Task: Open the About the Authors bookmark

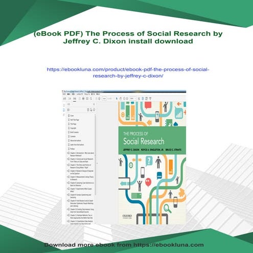Action: pyautogui.click(x=76, y=141)
